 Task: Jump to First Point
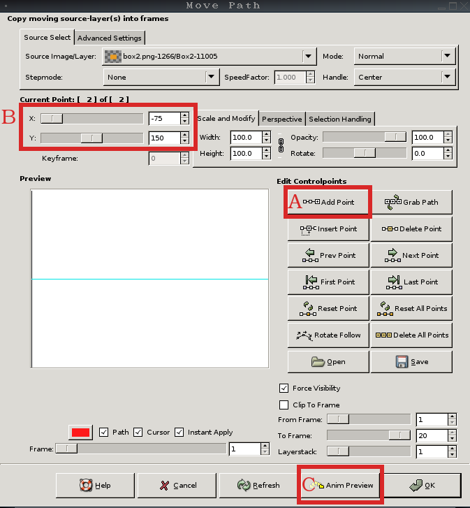(328, 282)
